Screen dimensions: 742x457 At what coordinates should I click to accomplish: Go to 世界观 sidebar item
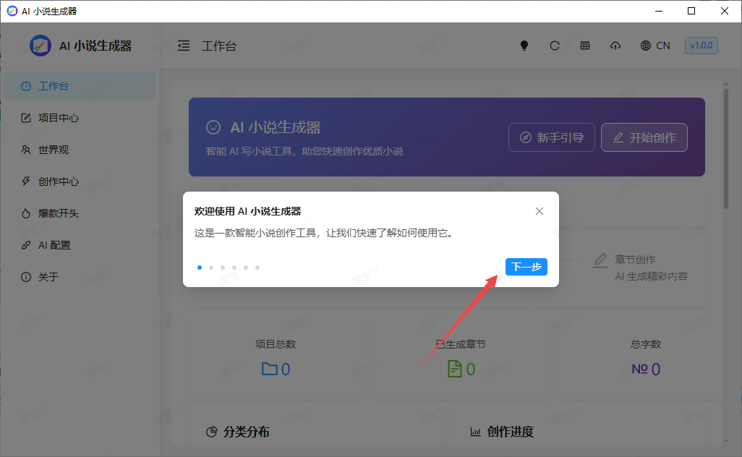[53, 150]
